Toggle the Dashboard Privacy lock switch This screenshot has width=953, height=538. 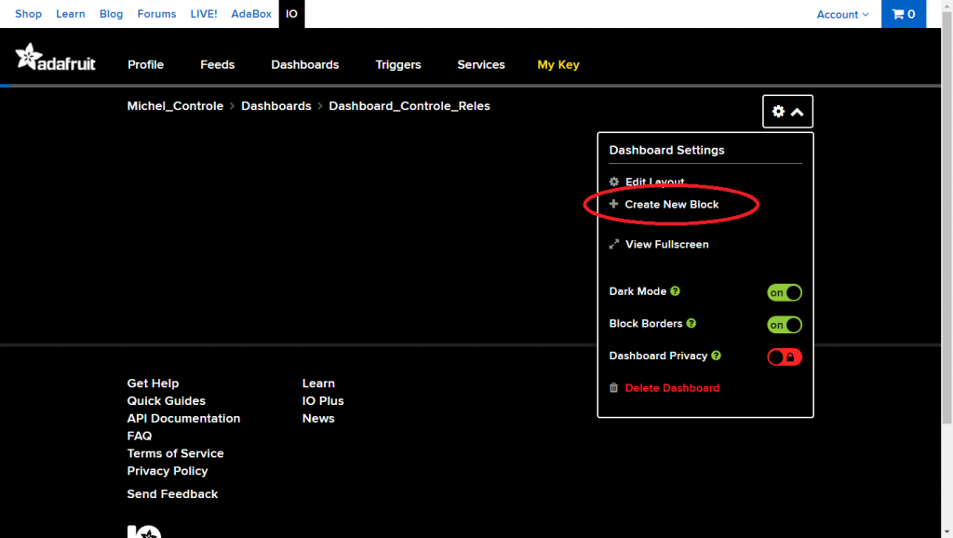[784, 356]
